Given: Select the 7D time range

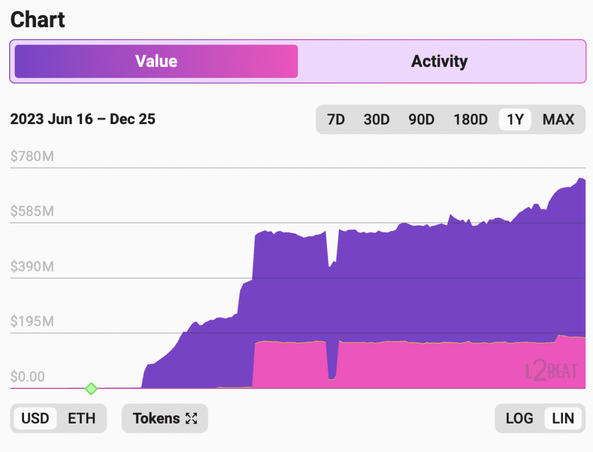Looking at the screenshot, I should tap(336, 119).
